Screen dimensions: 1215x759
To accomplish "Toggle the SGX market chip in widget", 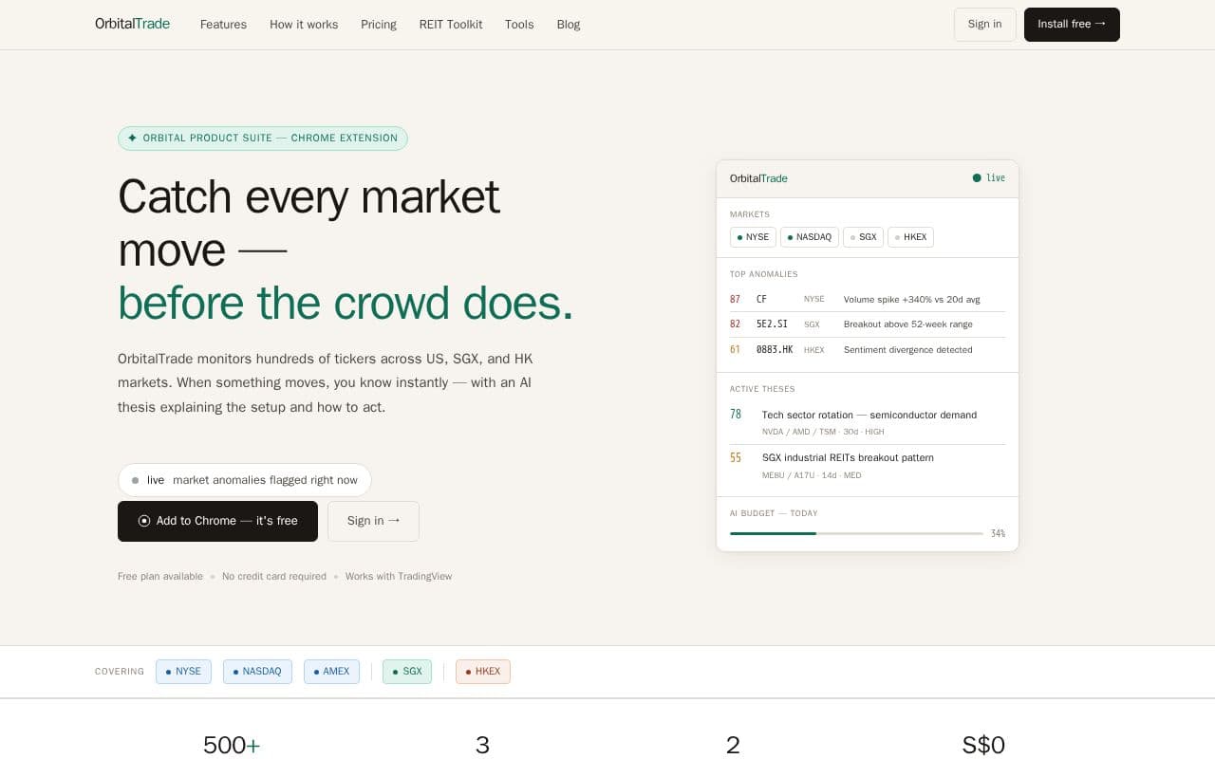I will (863, 237).
